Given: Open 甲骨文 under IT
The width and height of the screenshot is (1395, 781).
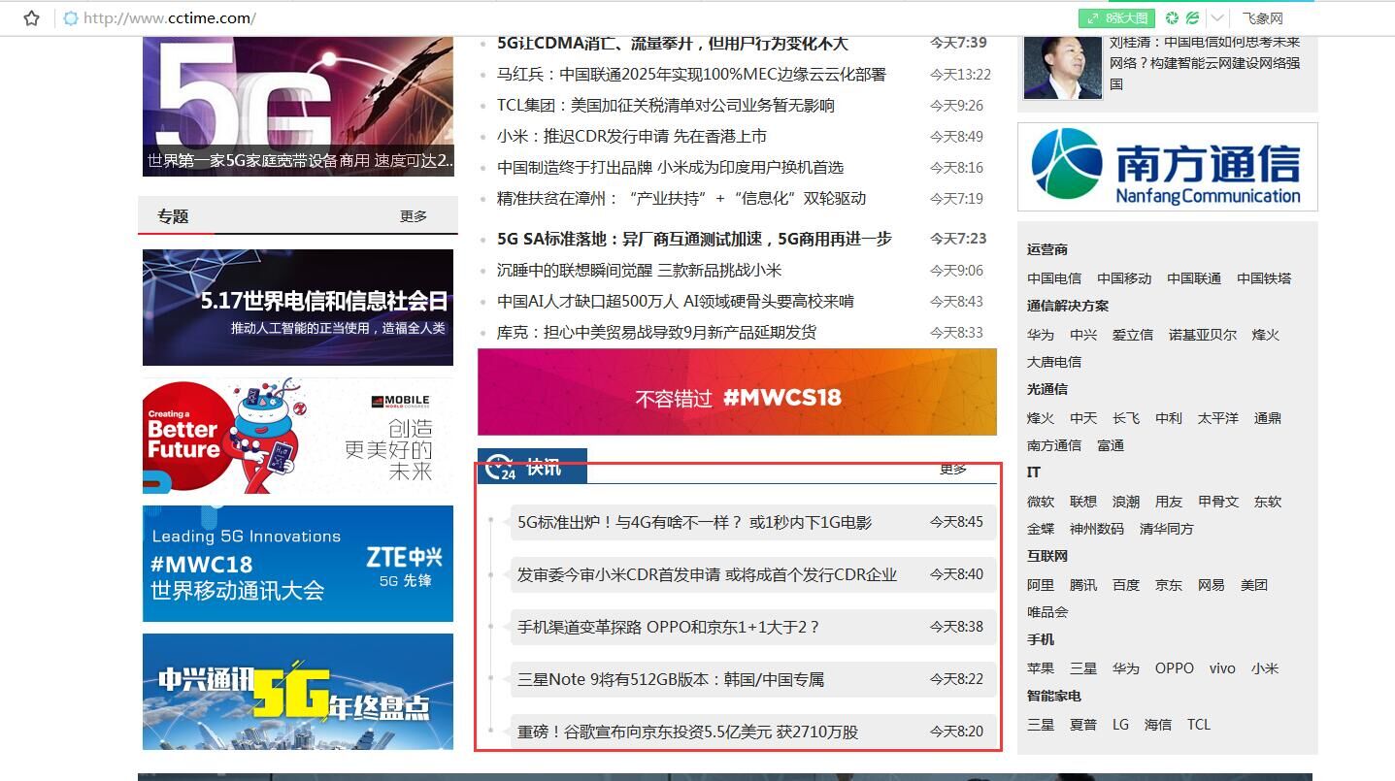Looking at the screenshot, I should click(1218, 502).
